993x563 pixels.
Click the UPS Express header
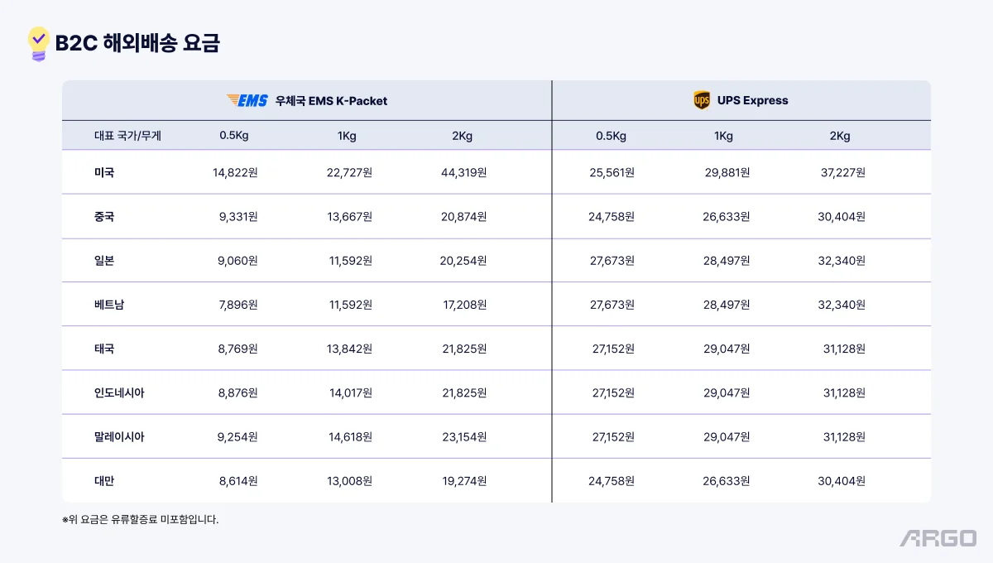[752, 100]
